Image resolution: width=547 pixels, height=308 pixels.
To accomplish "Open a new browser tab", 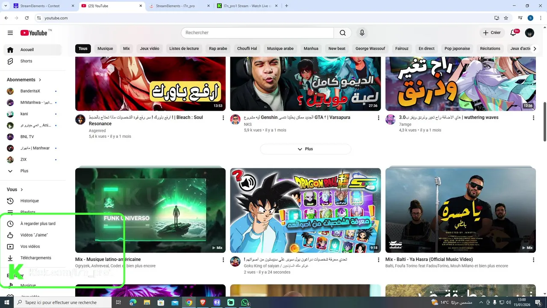I will pyautogui.click(x=286, y=6).
